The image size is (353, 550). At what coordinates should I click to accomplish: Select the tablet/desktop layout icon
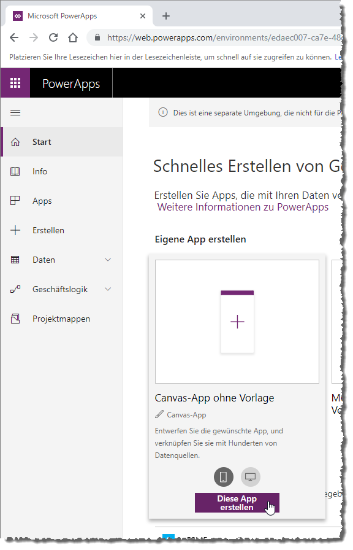click(x=251, y=477)
